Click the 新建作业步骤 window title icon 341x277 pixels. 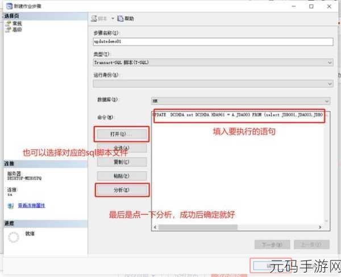[x=9, y=6]
